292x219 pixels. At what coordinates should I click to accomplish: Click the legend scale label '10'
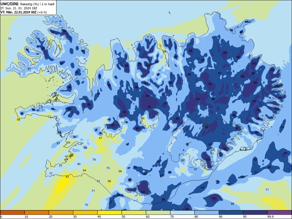pos(26,217)
